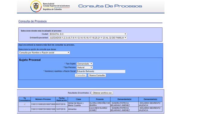Click the Fecha Radicación column header
203x114 pixels.
[x=61, y=99]
